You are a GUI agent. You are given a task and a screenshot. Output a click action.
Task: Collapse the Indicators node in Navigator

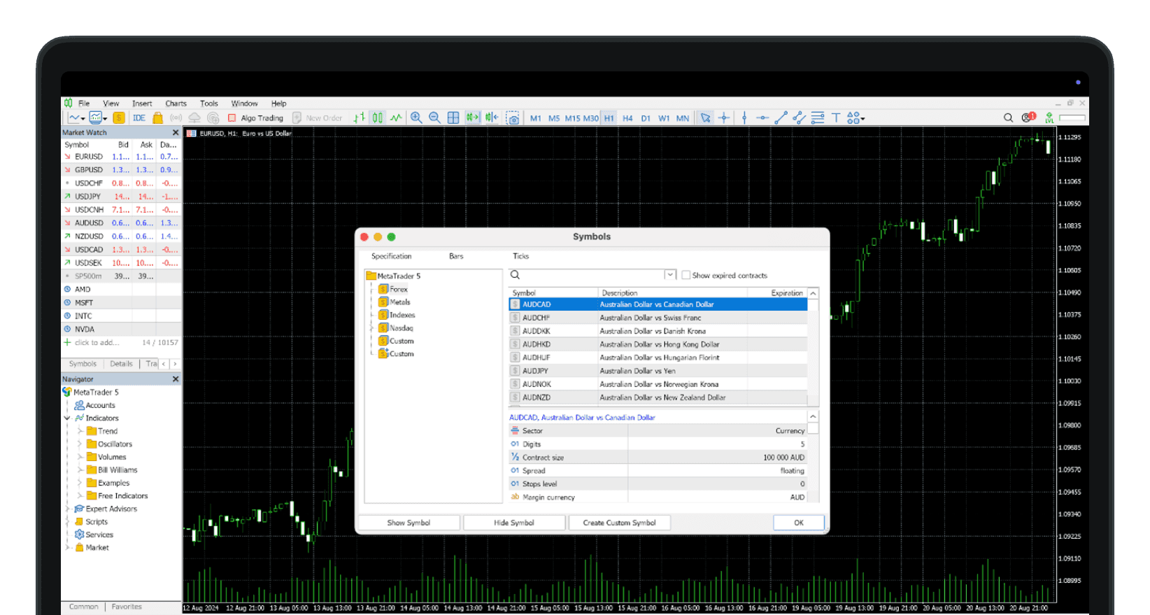click(x=68, y=418)
